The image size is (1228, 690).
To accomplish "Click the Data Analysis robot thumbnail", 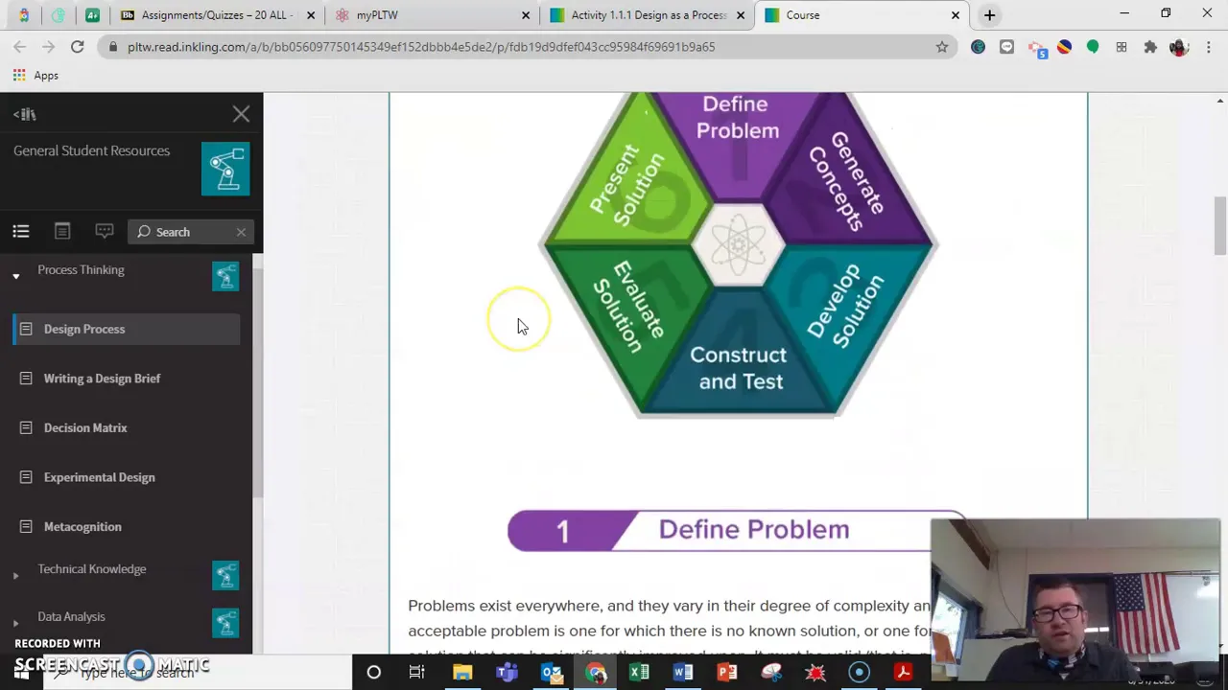I will (225, 623).
